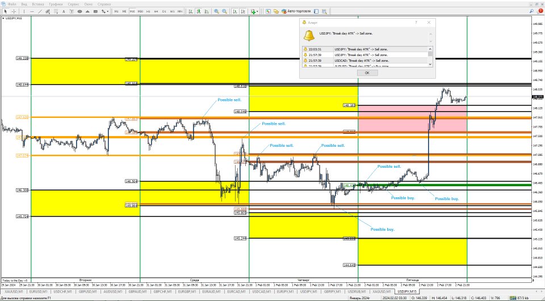The image size is (545, 301).
Task: Switch to MN timeframe
Action: [180, 11]
